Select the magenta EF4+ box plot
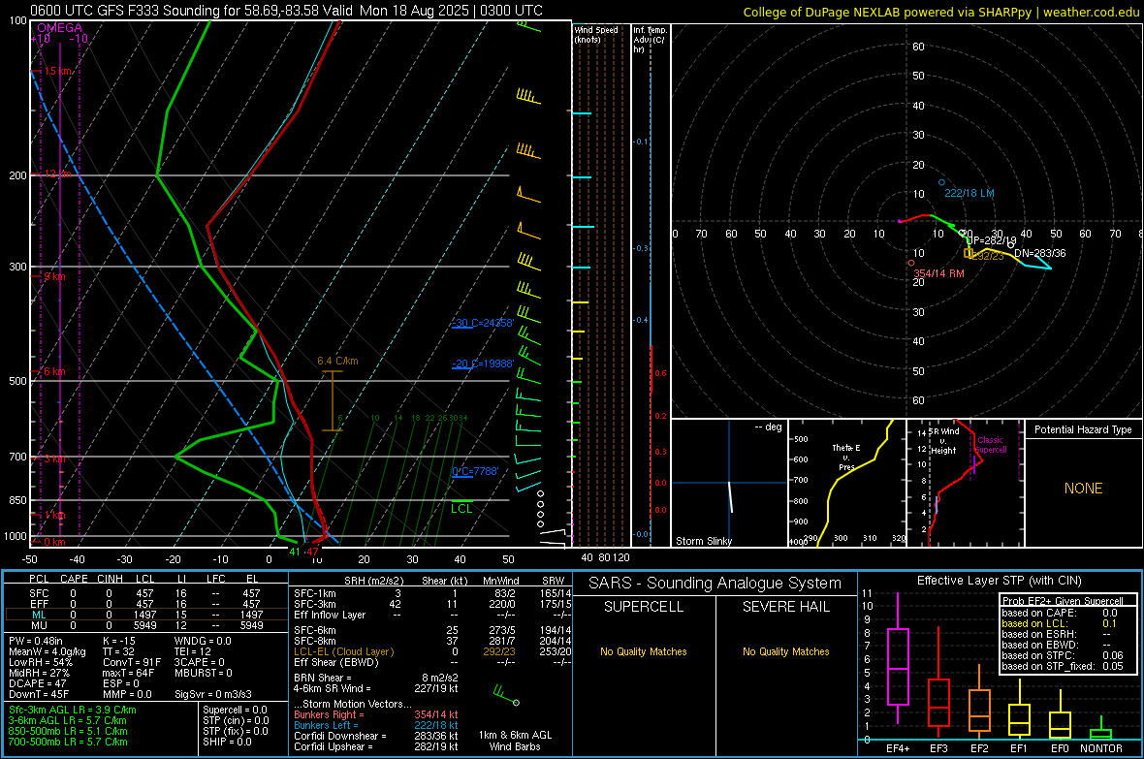Image resolution: width=1144 pixels, height=759 pixels. coord(898,658)
